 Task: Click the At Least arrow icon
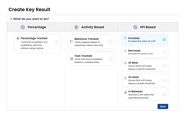click(125, 77)
